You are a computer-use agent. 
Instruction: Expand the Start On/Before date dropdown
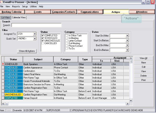click(x=127, y=40)
